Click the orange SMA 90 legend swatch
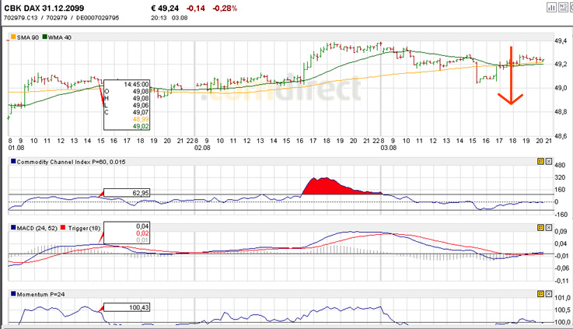The width and height of the screenshot is (573, 329). [13, 37]
